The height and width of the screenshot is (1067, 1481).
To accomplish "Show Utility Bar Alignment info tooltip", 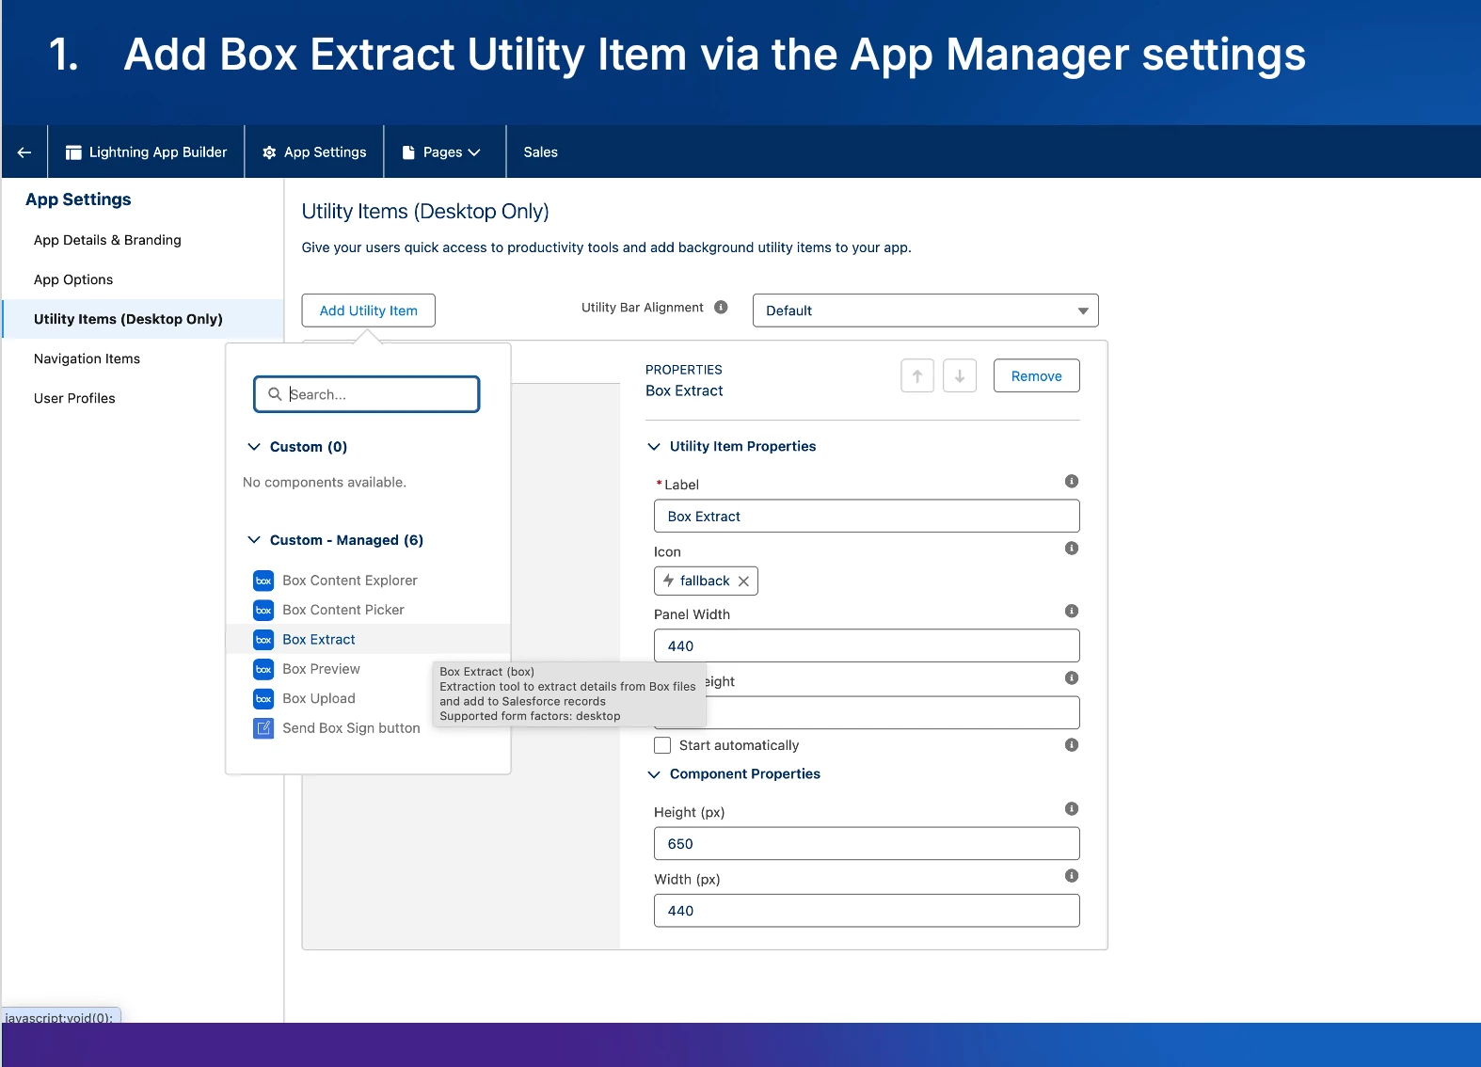I will point(721,308).
